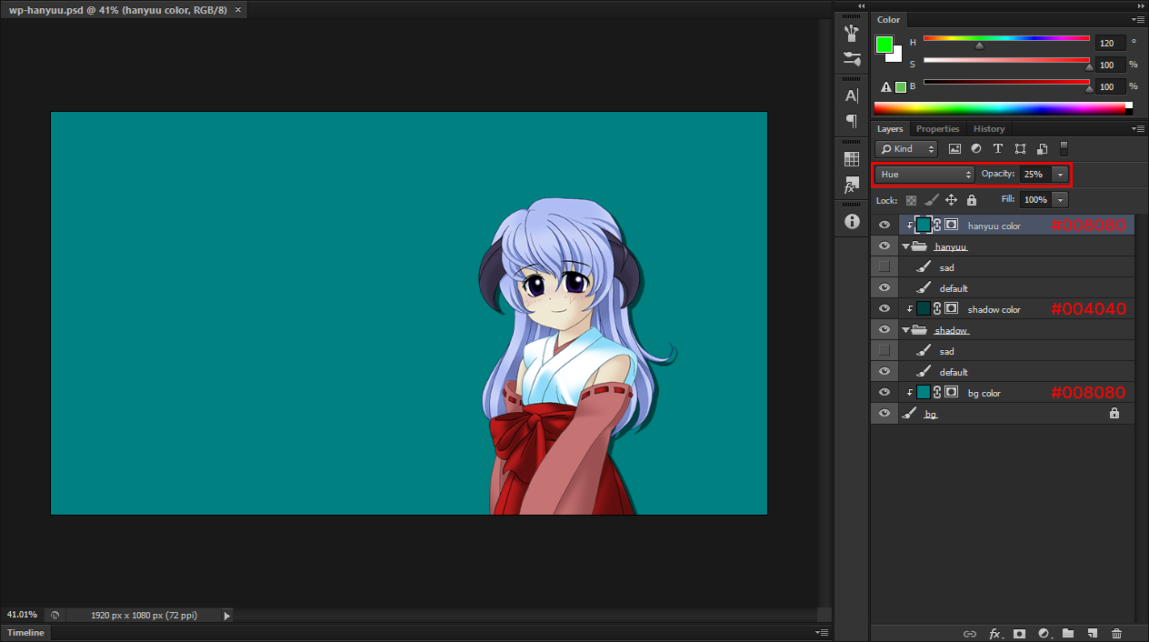Image resolution: width=1149 pixels, height=642 pixels.
Task: Open the Color panel flyout menu
Action: tap(1138, 19)
